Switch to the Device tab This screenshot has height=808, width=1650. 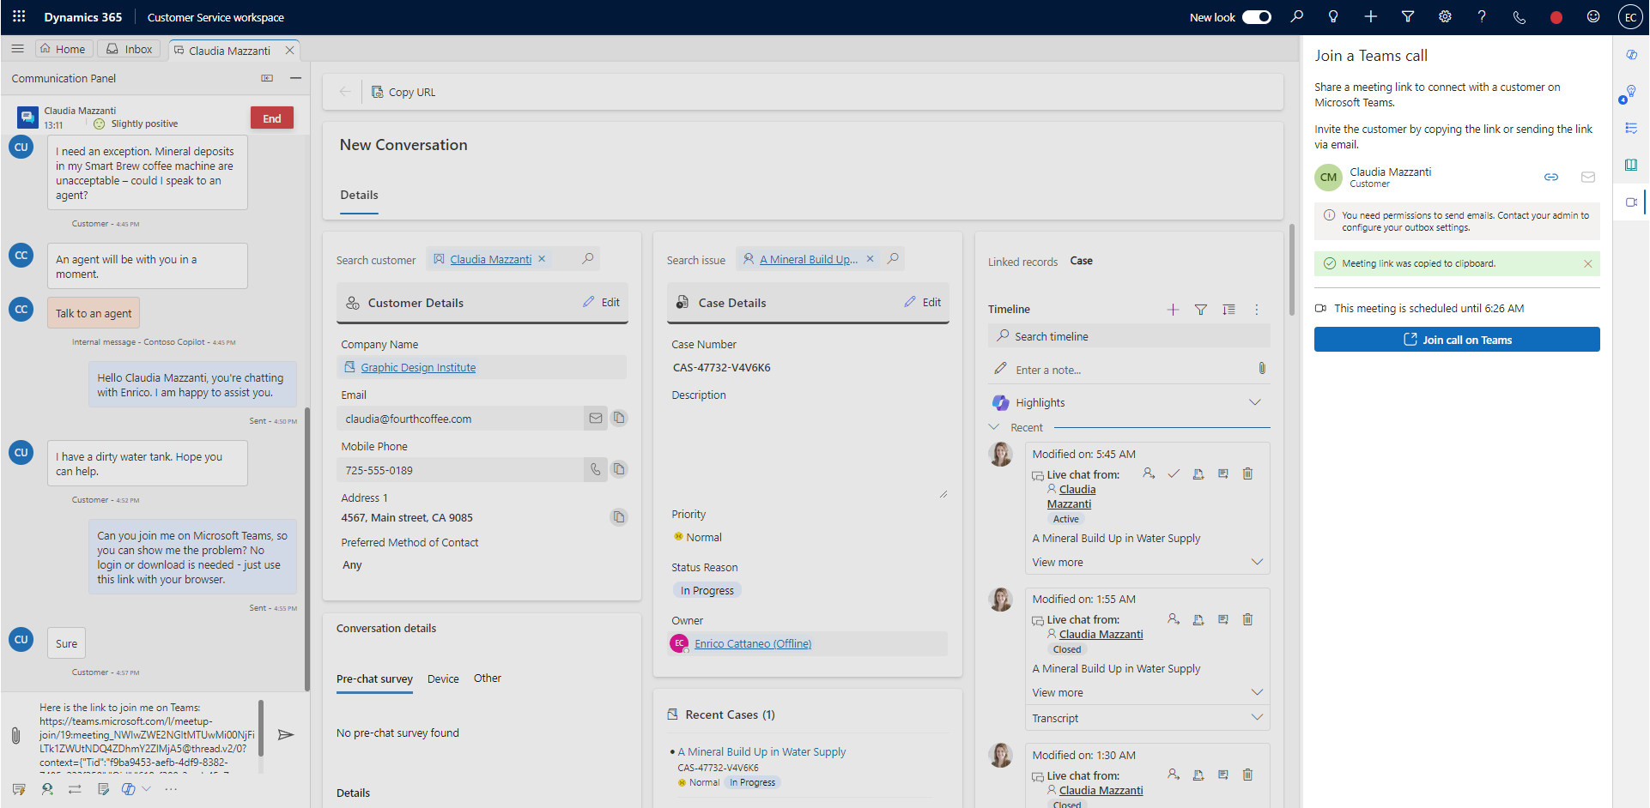pyautogui.click(x=443, y=678)
